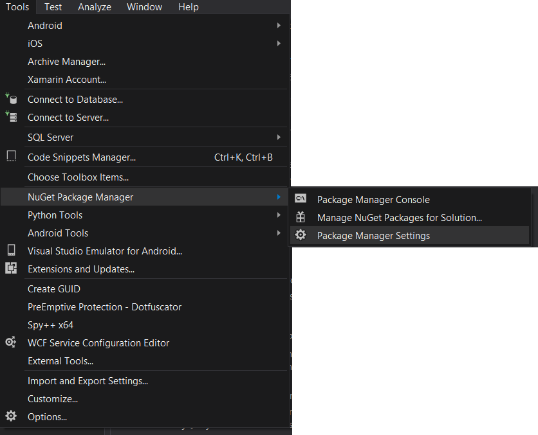
Task: Click the Code Snippets Manager icon
Action: point(11,156)
